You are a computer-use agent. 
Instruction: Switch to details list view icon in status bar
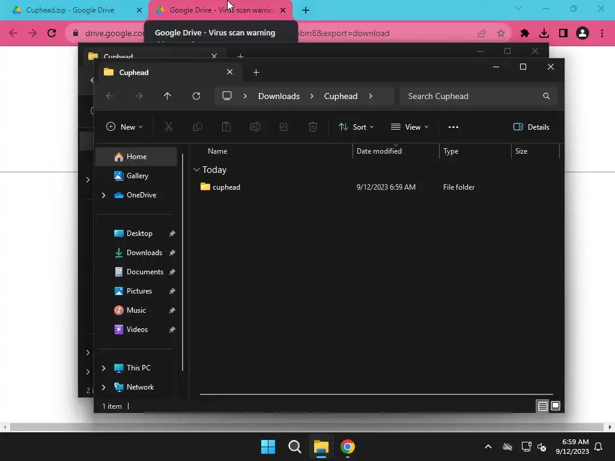pos(542,406)
